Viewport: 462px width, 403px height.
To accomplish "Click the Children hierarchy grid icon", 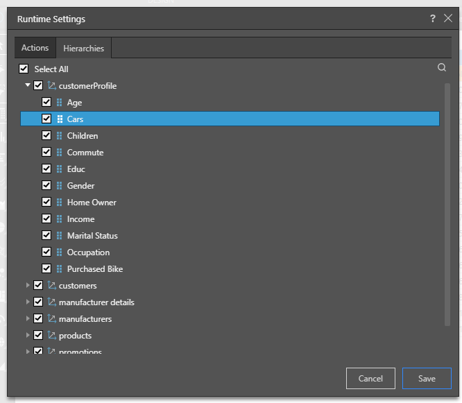I will point(59,136).
